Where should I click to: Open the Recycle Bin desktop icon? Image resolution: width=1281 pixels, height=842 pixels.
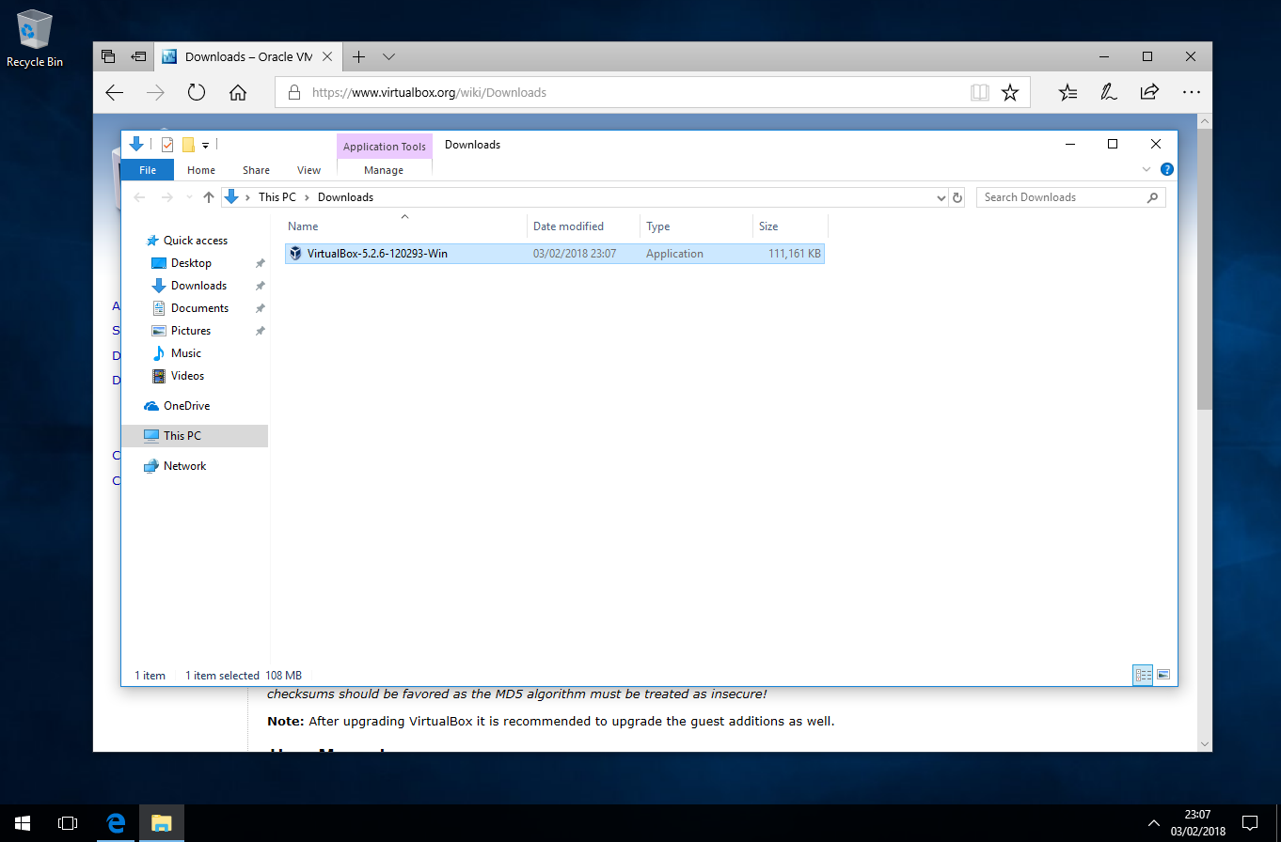[35, 39]
